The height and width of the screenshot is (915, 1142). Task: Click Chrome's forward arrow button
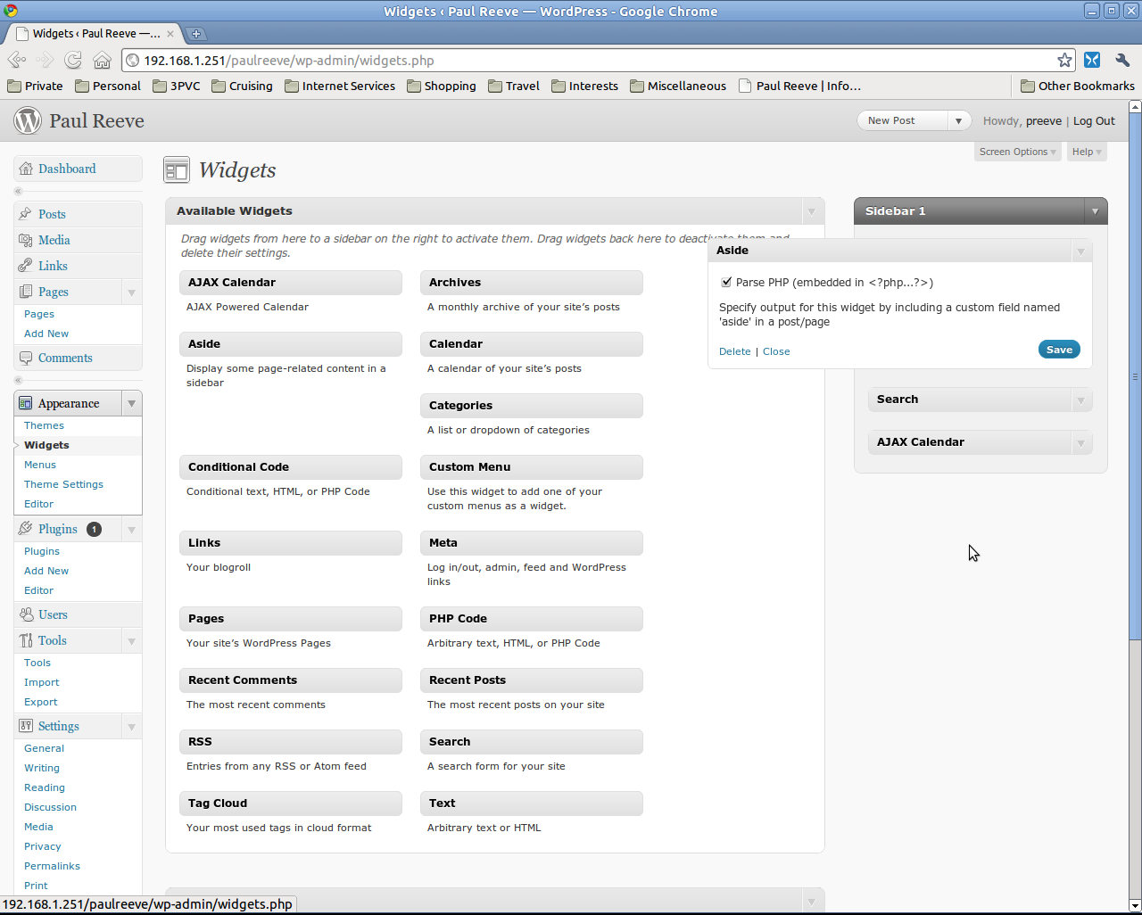click(x=45, y=60)
